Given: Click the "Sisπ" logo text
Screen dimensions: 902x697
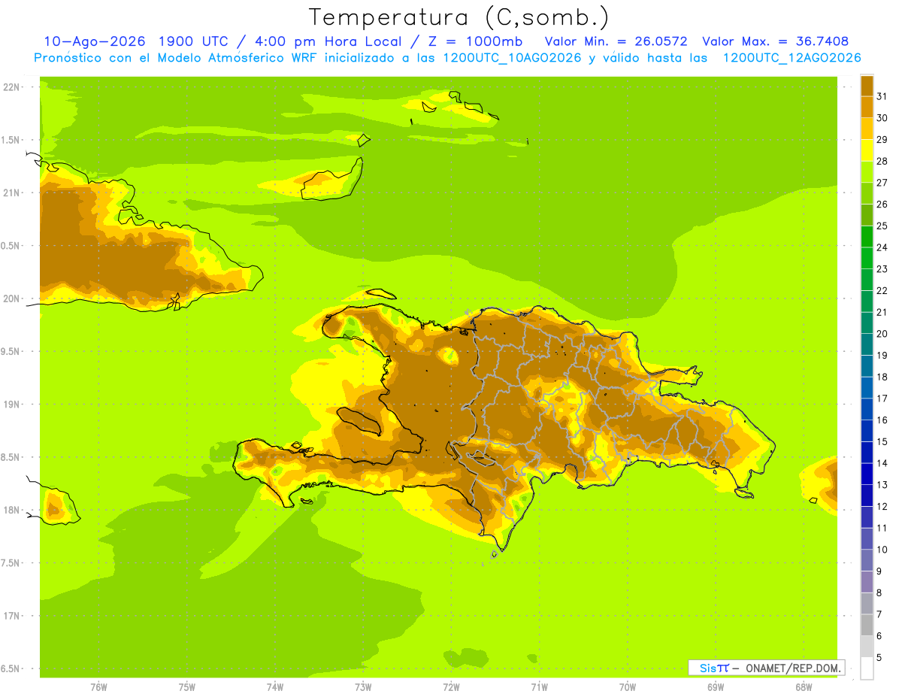Looking at the screenshot, I should tap(714, 668).
